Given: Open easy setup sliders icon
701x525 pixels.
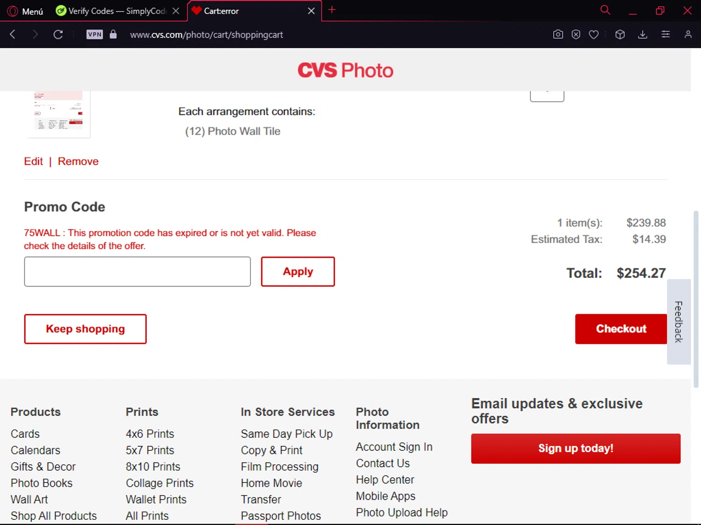Looking at the screenshot, I should (665, 34).
